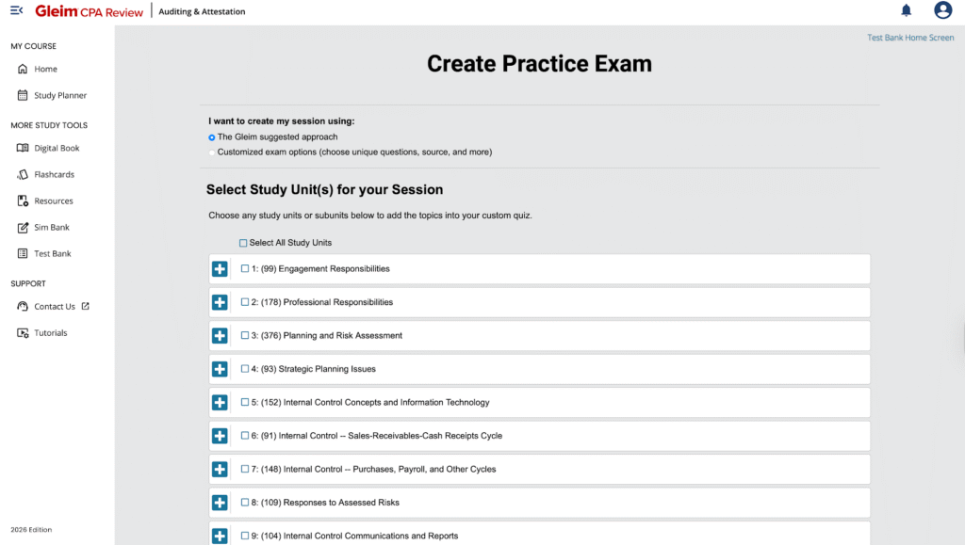Viewport: 965px width, 545px height.
Task: Select the Gleim suggested approach radio
Action: point(211,137)
